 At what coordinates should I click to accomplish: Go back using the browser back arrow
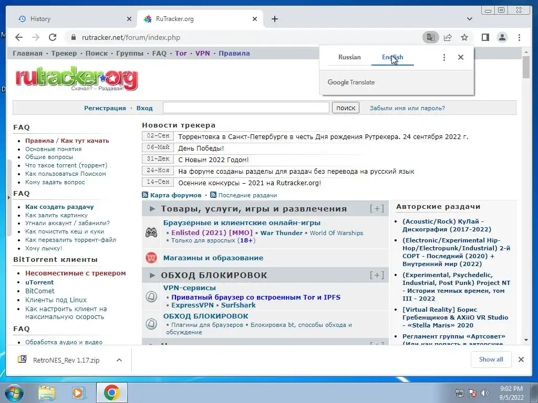pyautogui.click(x=19, y=37)
